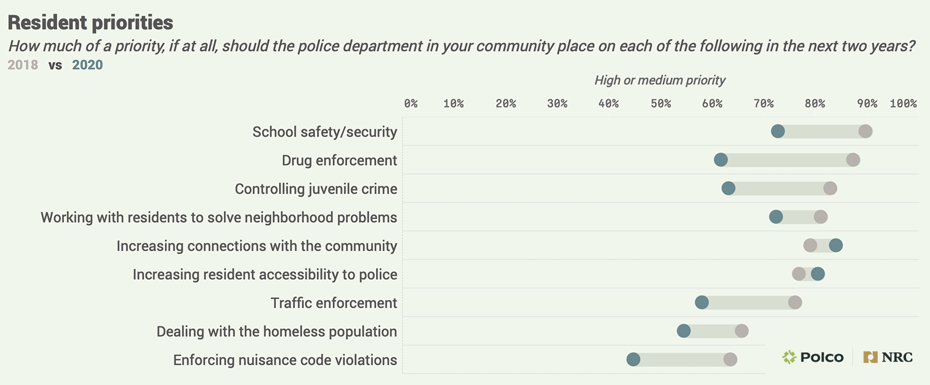This screenshot has height=385, width=930.
Task: Click the High or medium priority axis title
Action: 660,80
